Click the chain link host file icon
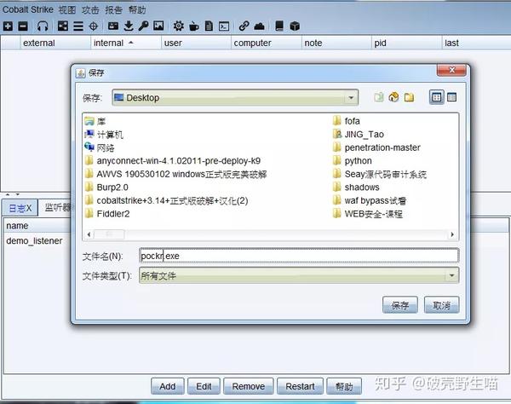The width and height of the screenshot is (511, 404). click(x=244, y=26)
